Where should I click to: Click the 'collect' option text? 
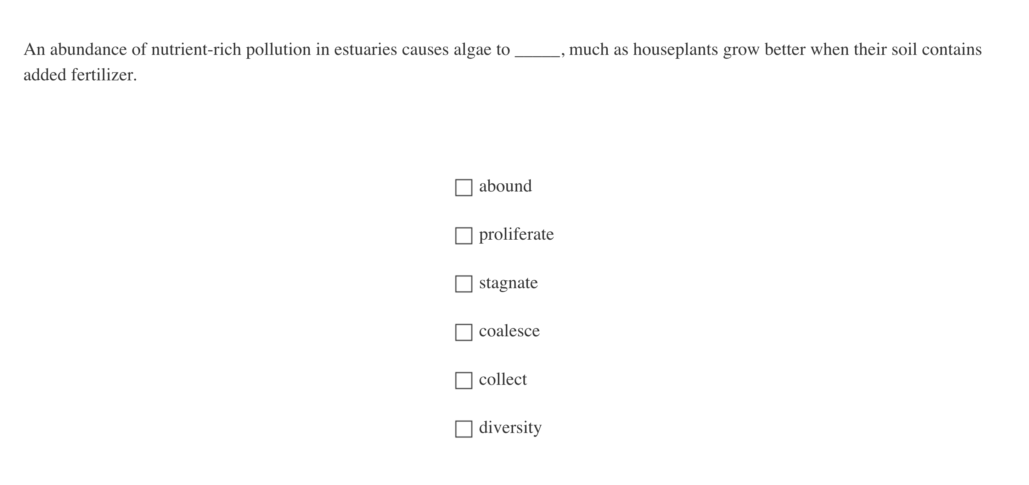click(x=502, y=379)
